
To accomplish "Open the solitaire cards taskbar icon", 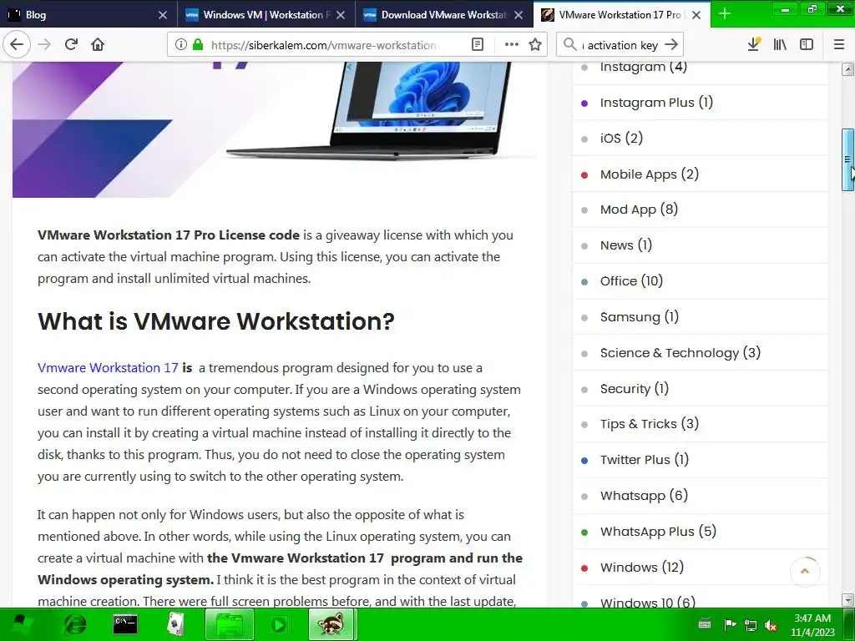I will [175, 624].
